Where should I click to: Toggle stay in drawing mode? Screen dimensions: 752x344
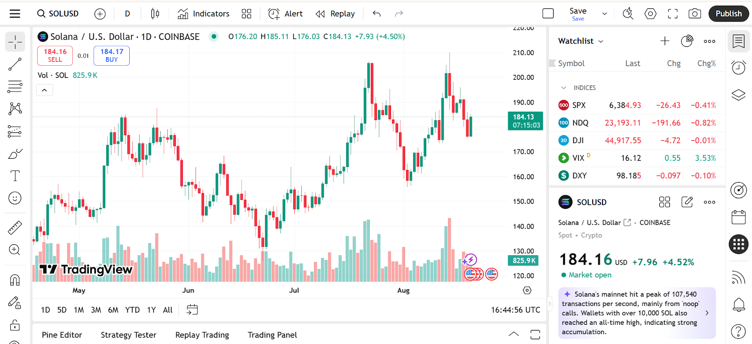click(x=15, y=303)
